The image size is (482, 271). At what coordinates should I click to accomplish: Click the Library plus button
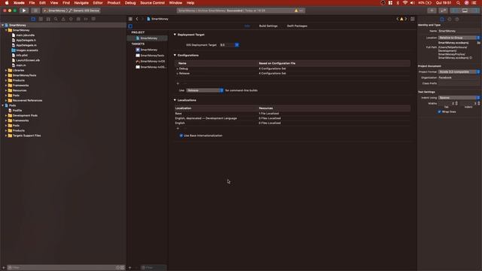click(432, 11)
